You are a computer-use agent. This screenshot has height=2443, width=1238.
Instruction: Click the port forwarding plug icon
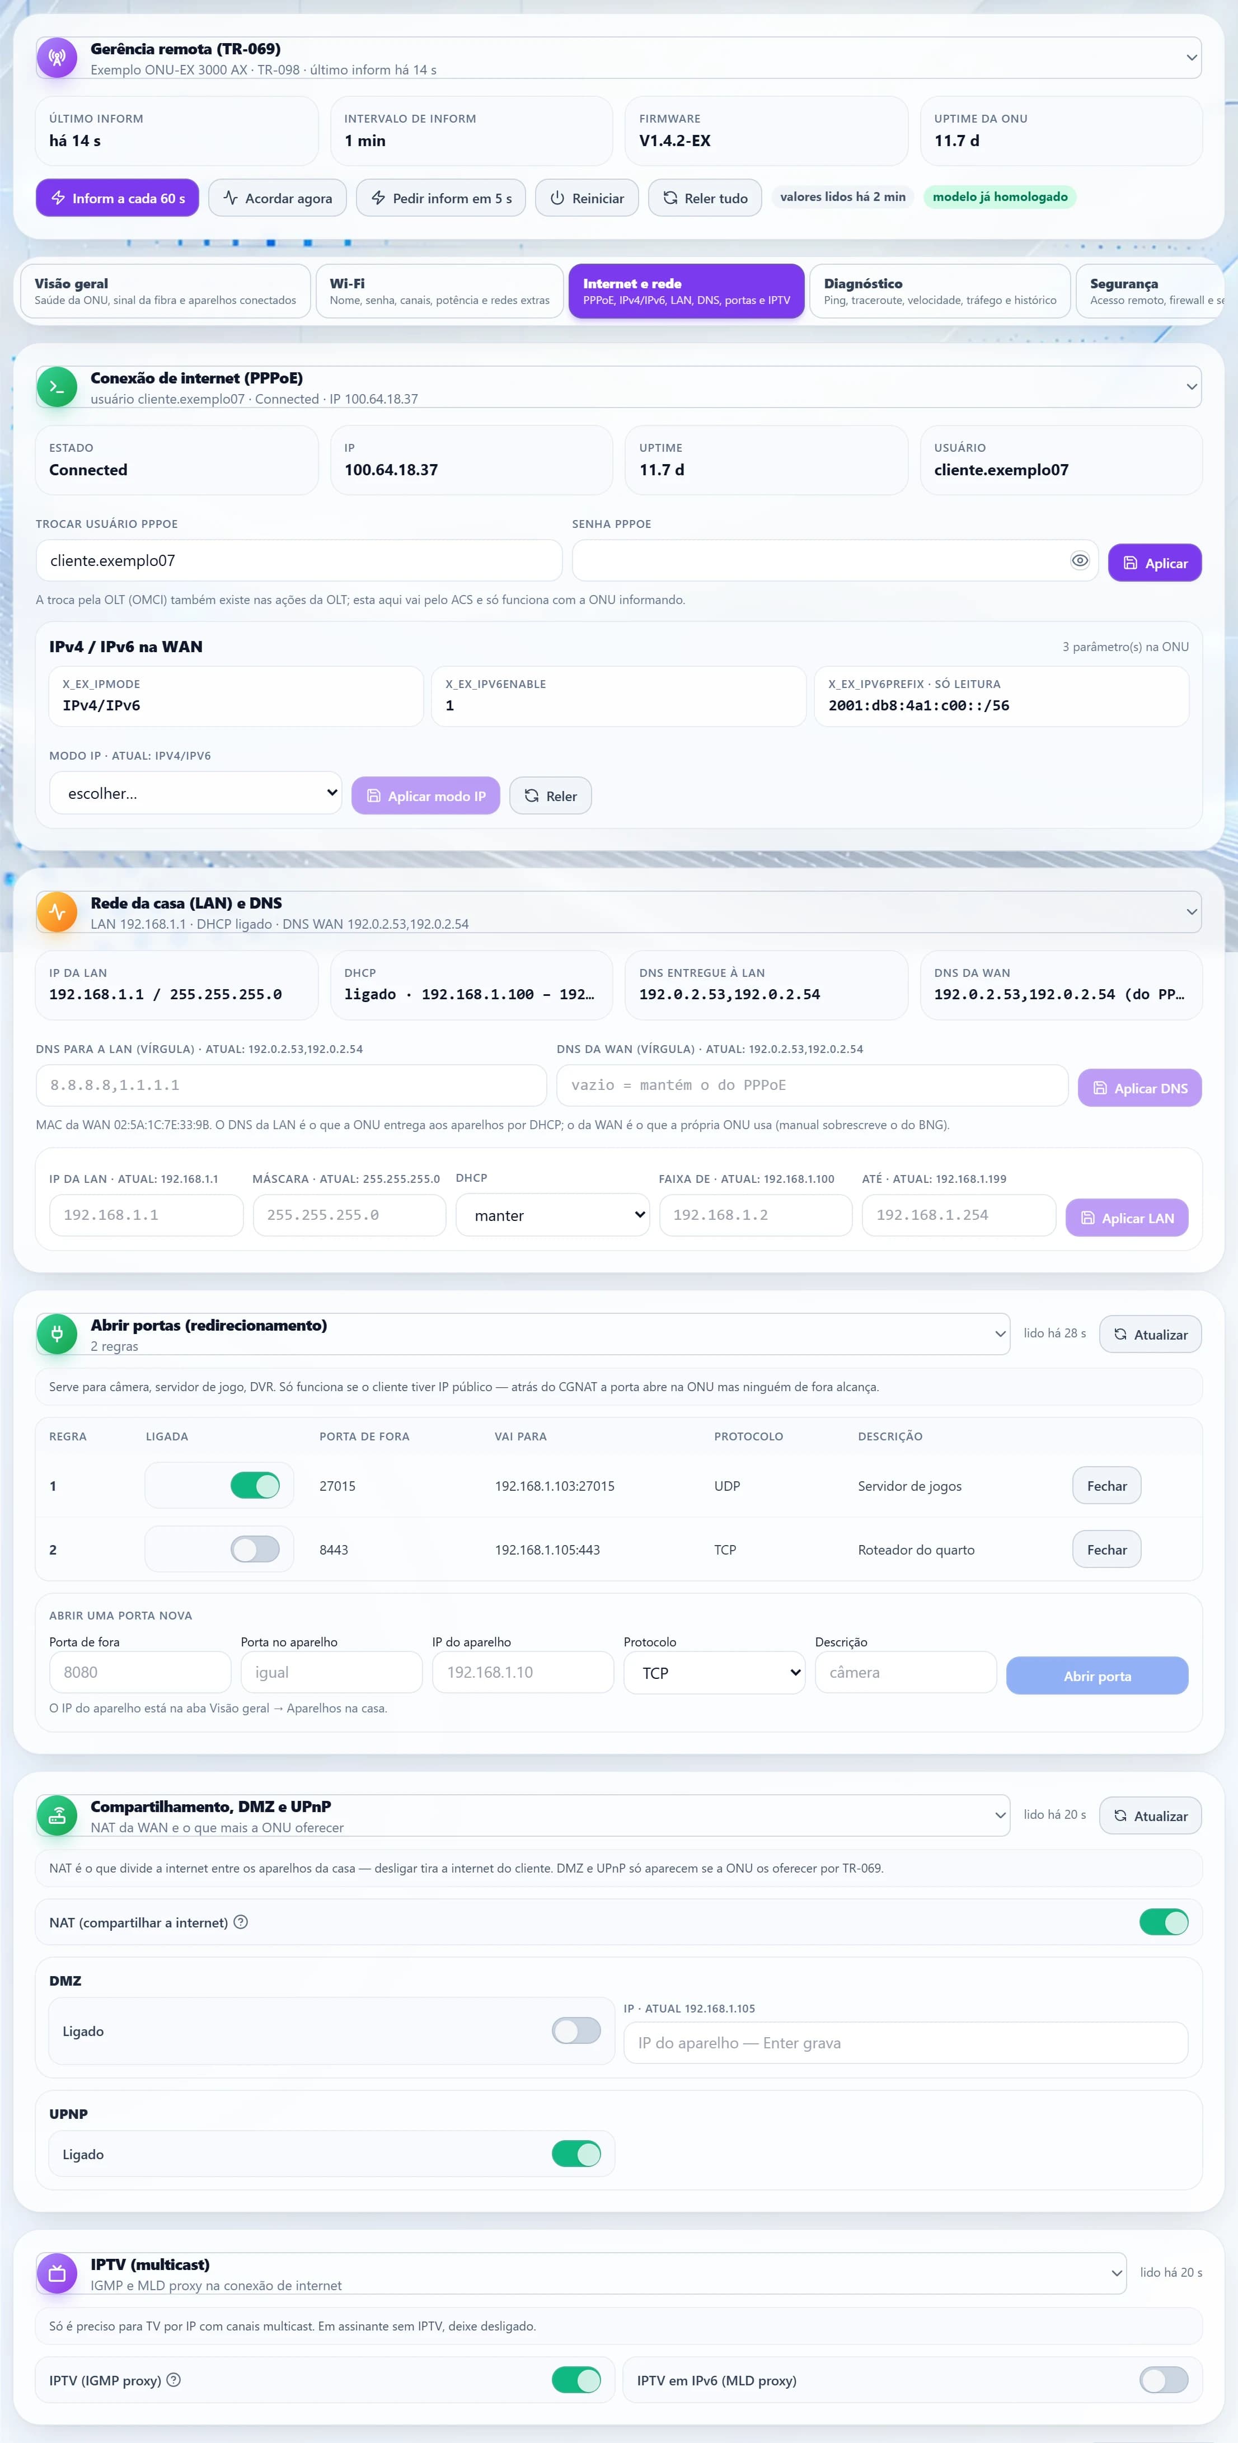57,1335
